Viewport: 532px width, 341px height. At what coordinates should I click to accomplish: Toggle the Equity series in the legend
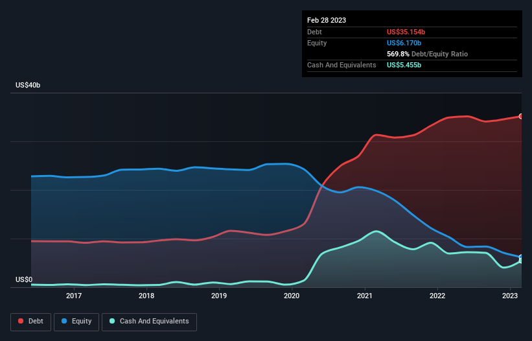[x=76, y=322]
